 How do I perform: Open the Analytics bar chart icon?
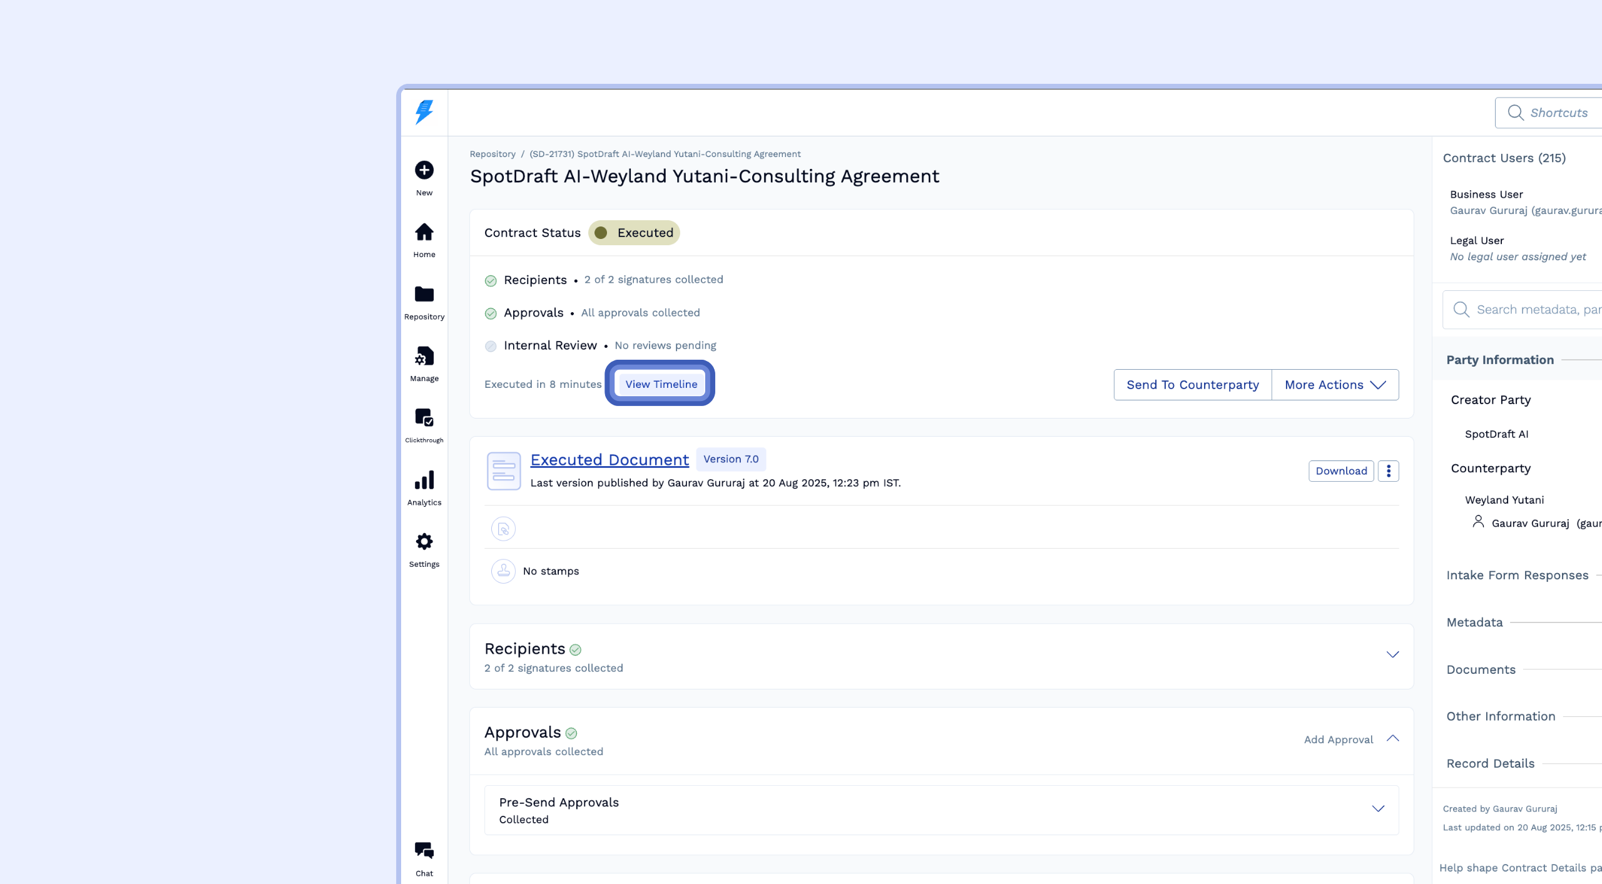424,480
